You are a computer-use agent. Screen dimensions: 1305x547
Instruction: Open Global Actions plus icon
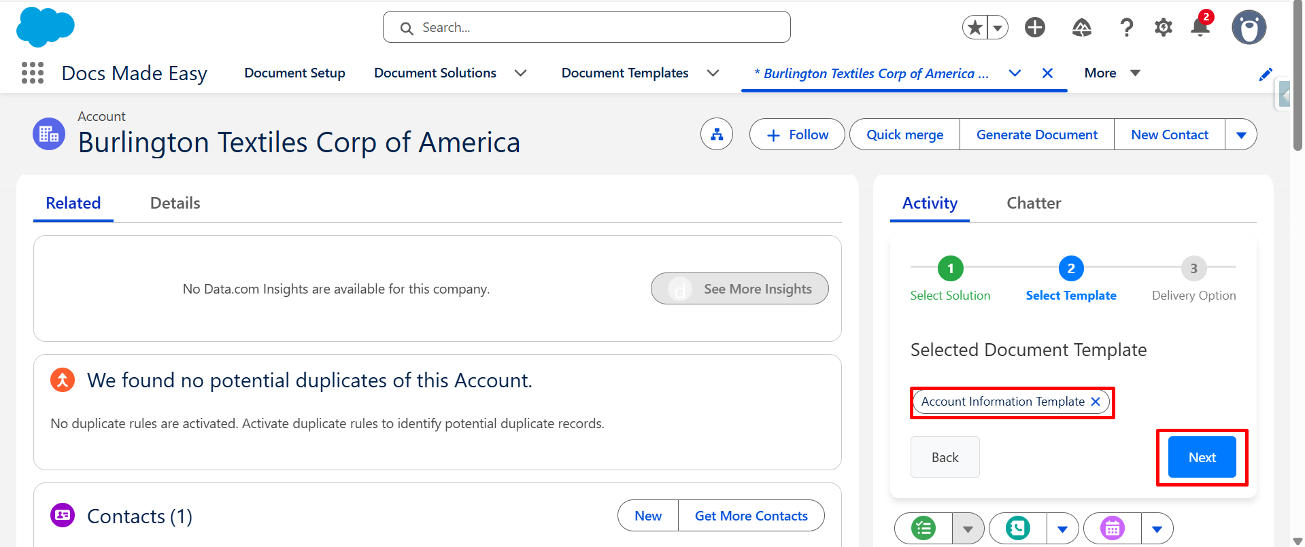(x=1035, y=27)
